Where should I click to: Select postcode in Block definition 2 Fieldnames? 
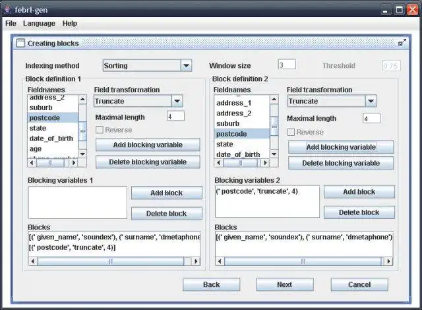(x=242, y=134)
